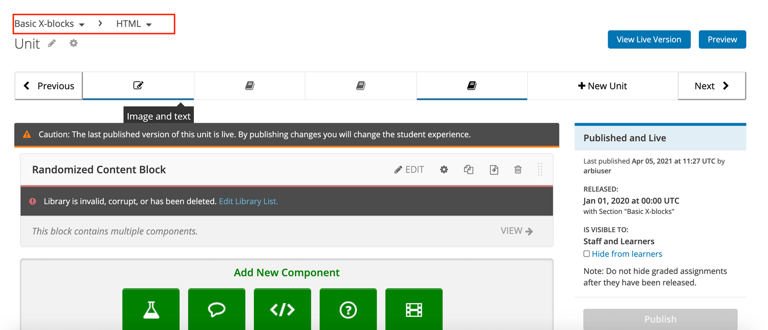The height and width of the screenshot is (330, 768).
Task: Click the Hide from learners label
Action: 627,254
